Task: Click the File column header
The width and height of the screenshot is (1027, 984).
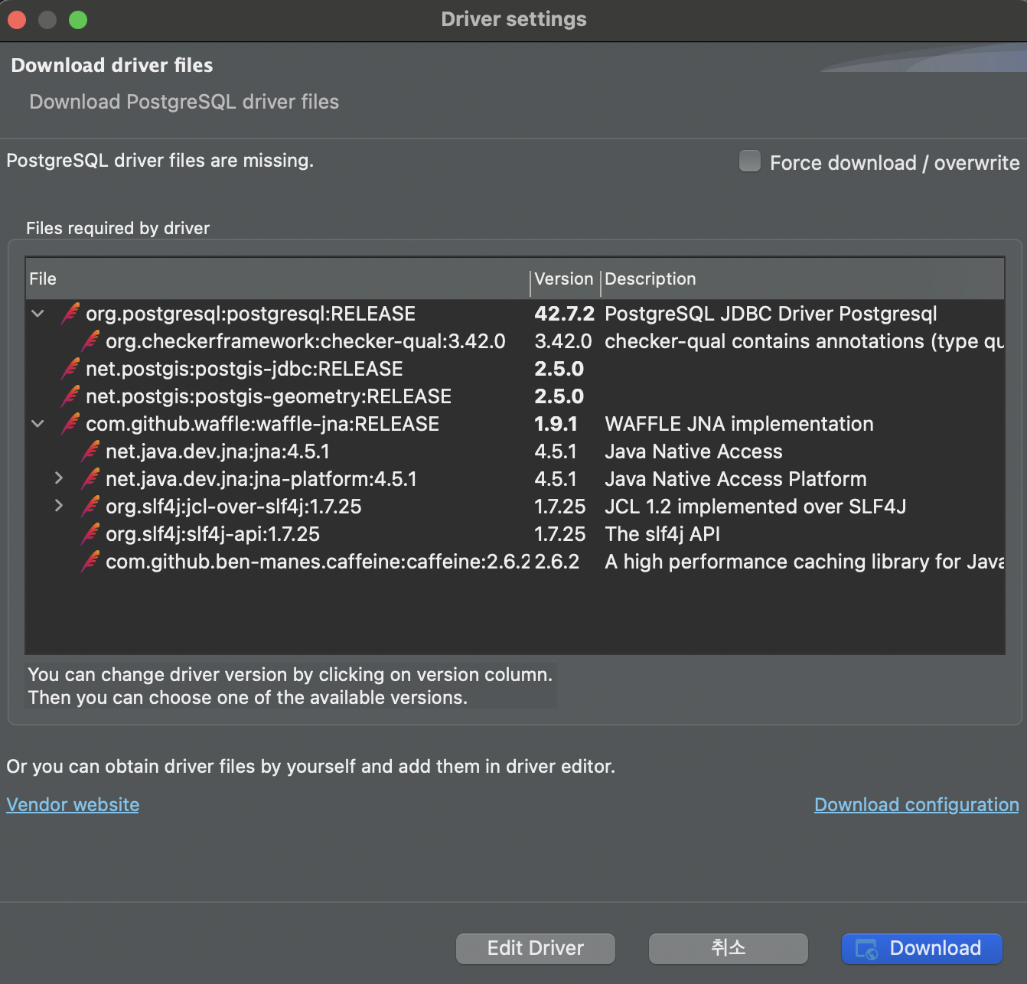Action: pyautogui.click(x=278, y=279)
